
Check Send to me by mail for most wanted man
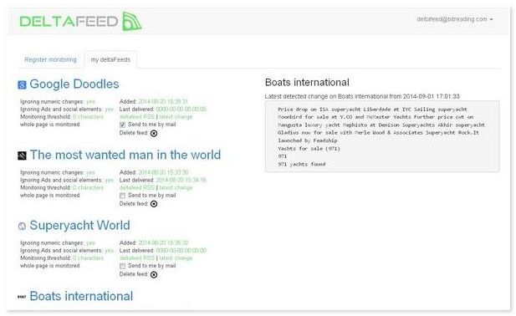122,196
